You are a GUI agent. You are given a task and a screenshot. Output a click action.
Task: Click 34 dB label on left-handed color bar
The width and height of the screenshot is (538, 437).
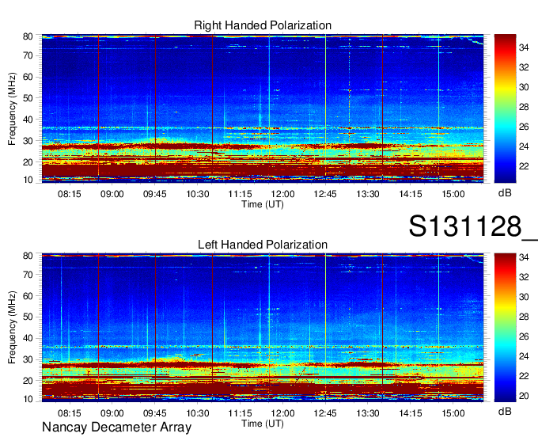pyautogui.click(x=524, y=257)
